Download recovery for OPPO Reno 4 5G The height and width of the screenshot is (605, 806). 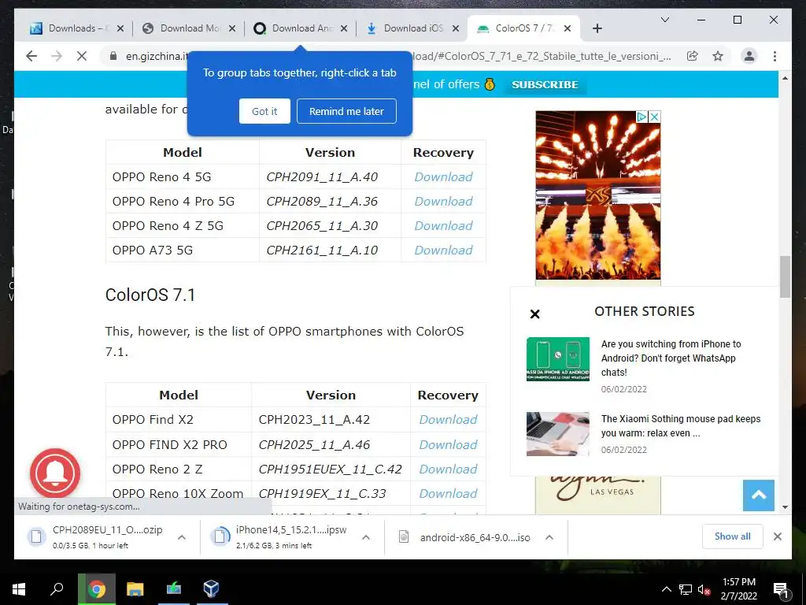point(443,177)
